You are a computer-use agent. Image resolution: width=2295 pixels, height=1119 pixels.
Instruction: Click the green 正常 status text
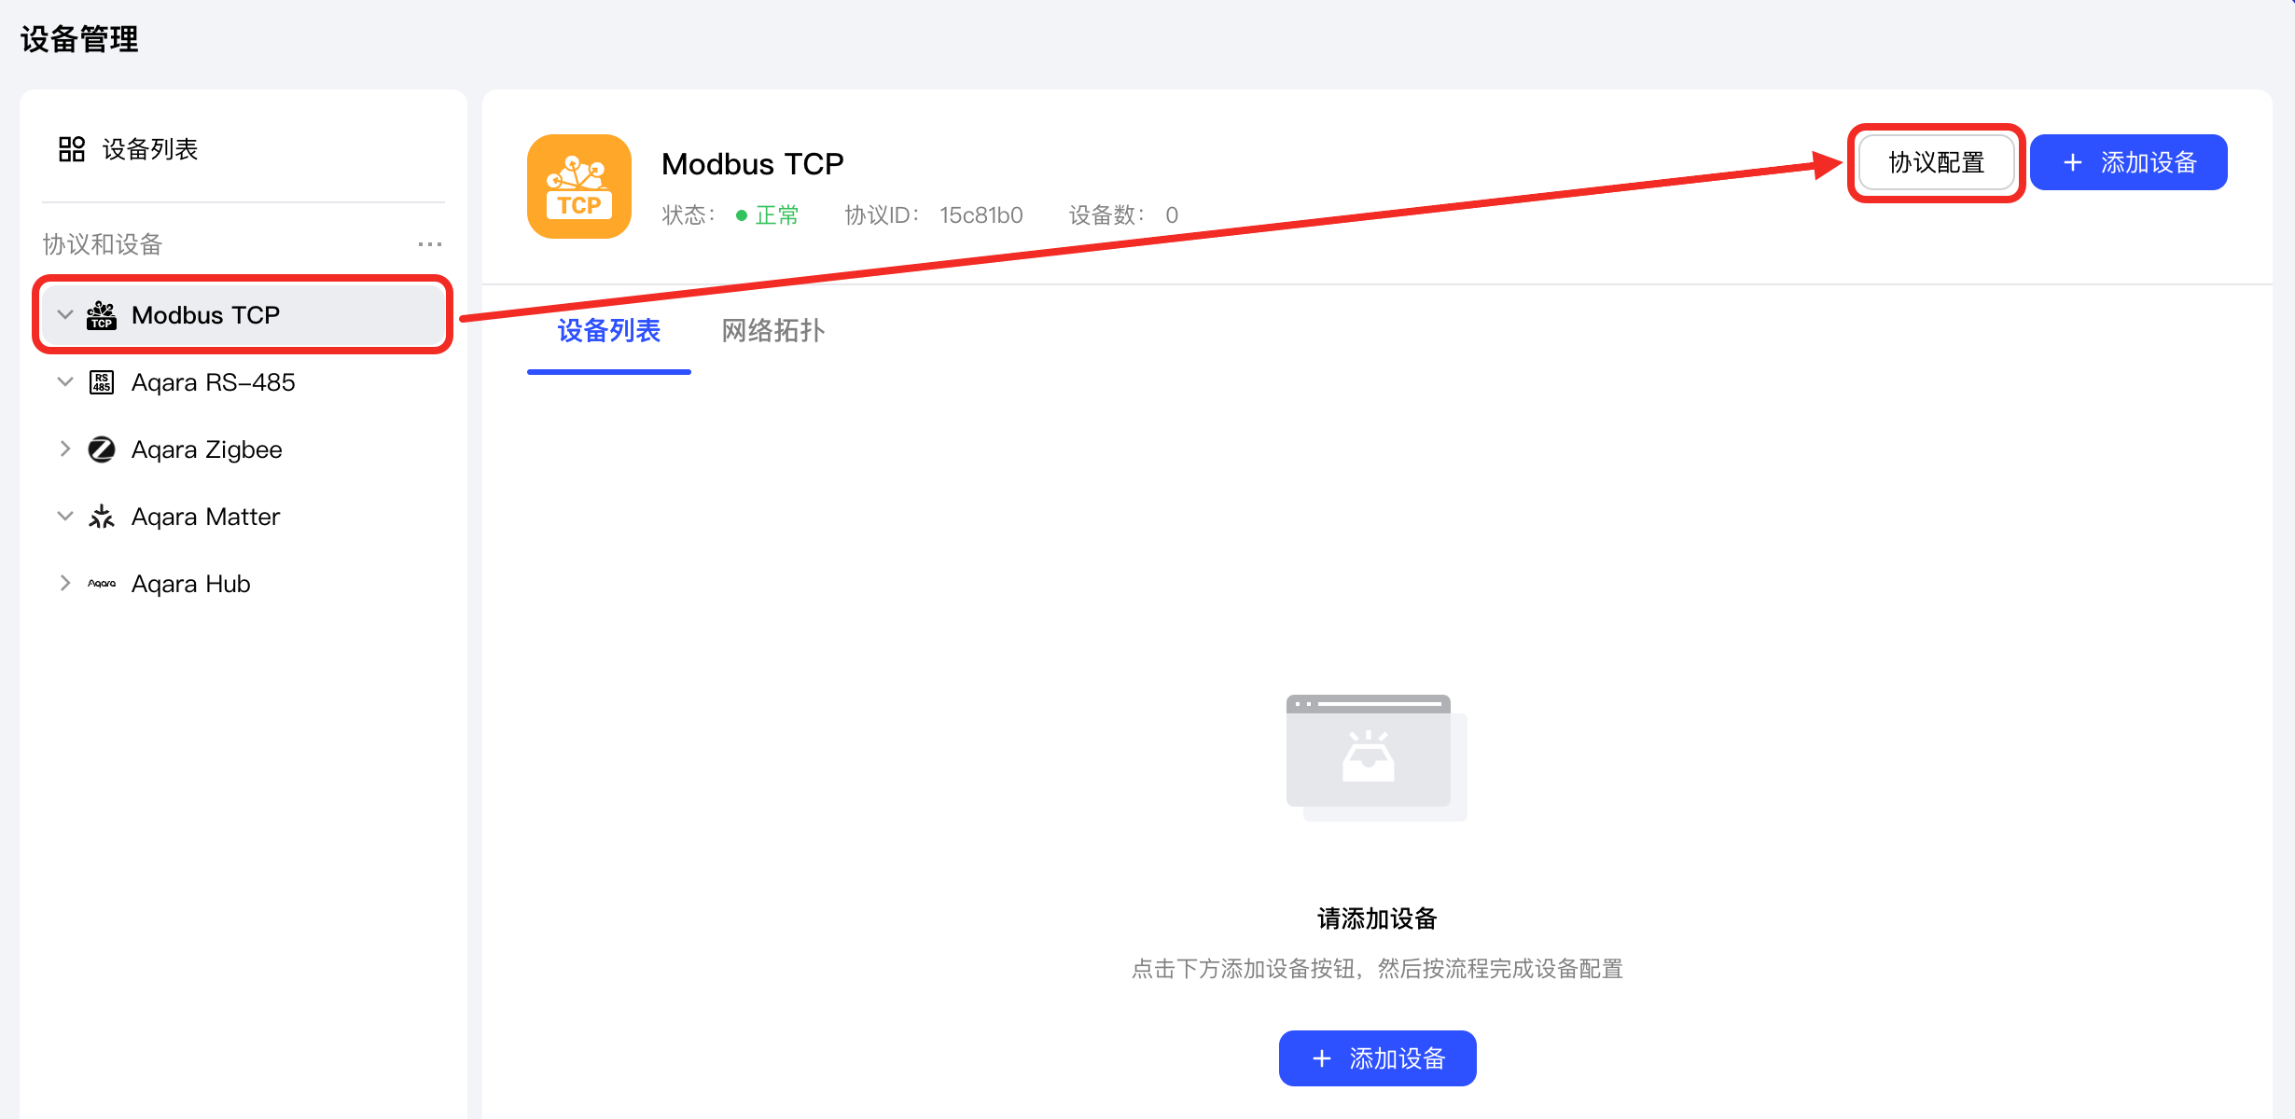pos(777,215)
